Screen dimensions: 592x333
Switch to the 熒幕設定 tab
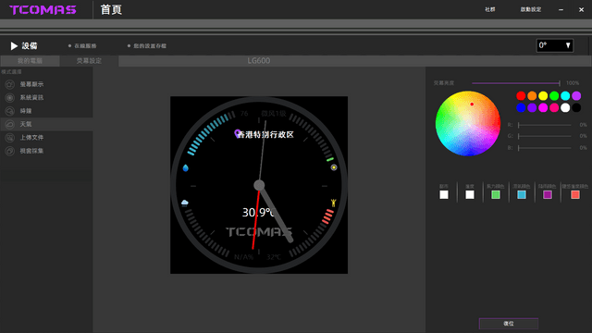pos(89,61)
